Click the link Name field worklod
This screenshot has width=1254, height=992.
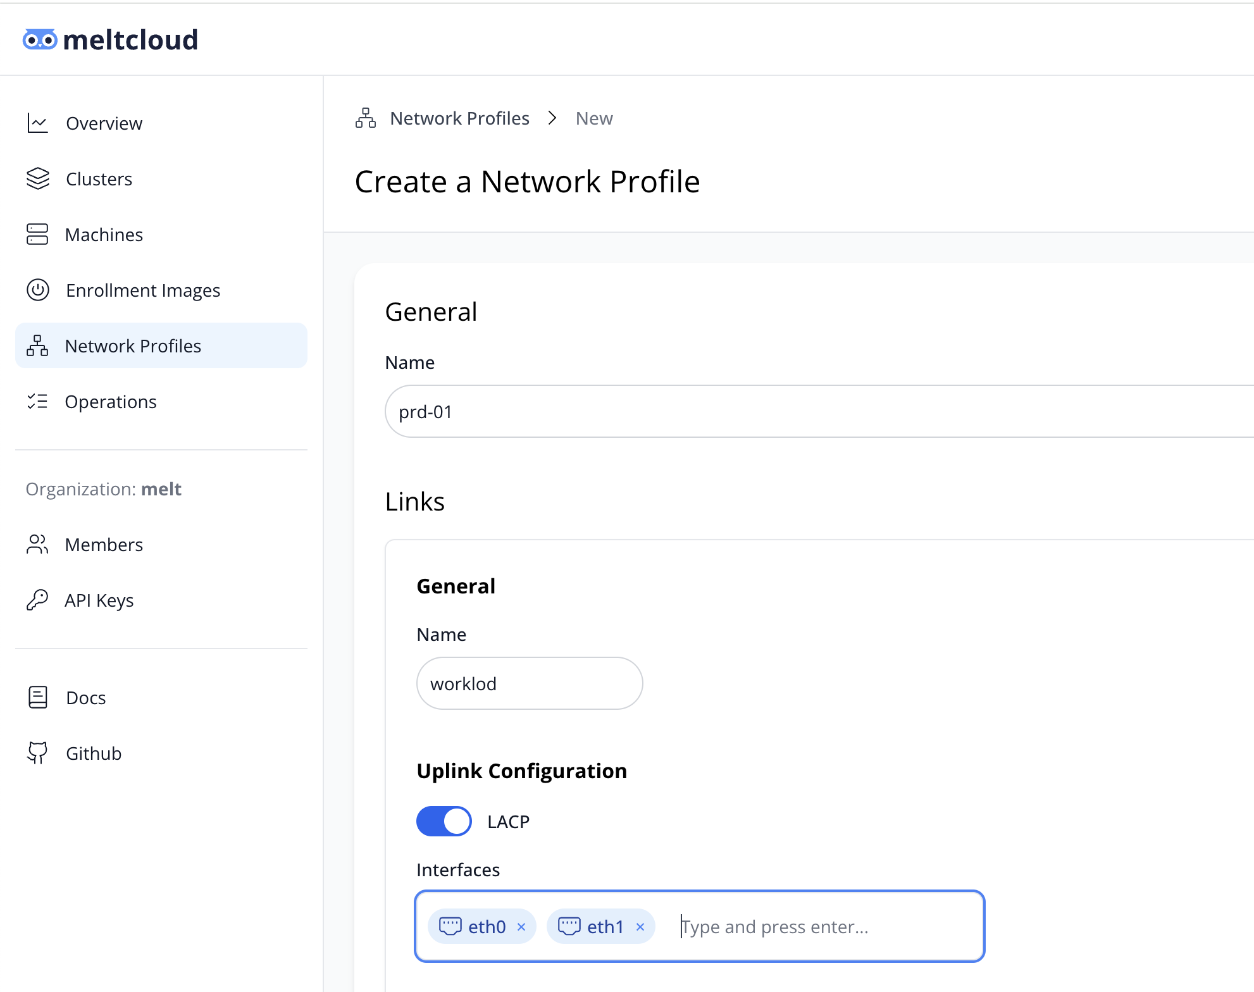pos(530,684)
